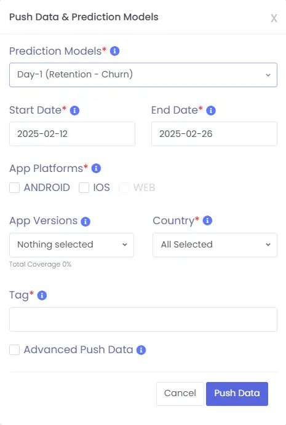Check the IOS platform checkbox
The width and height of the screenshot is (286, 425).
84,187
